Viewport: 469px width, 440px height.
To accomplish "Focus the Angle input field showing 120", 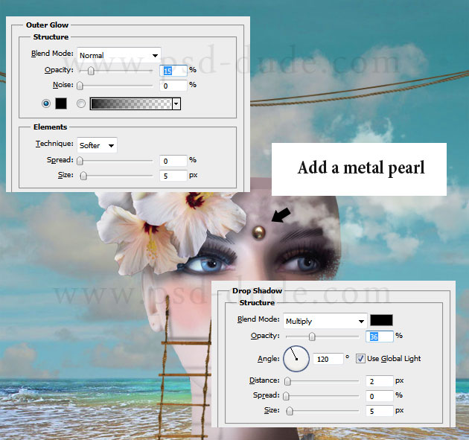I will coord(328,359).
